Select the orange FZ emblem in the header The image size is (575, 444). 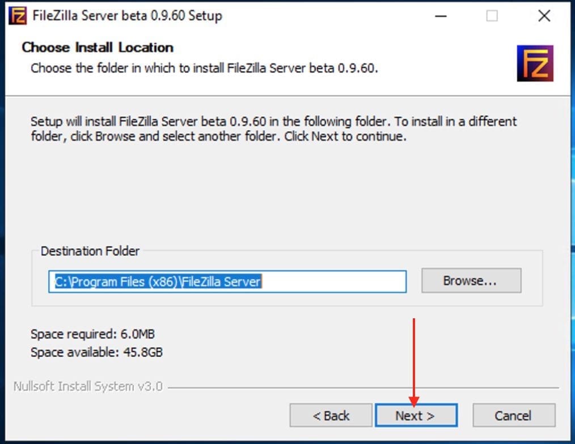(534, 62)
